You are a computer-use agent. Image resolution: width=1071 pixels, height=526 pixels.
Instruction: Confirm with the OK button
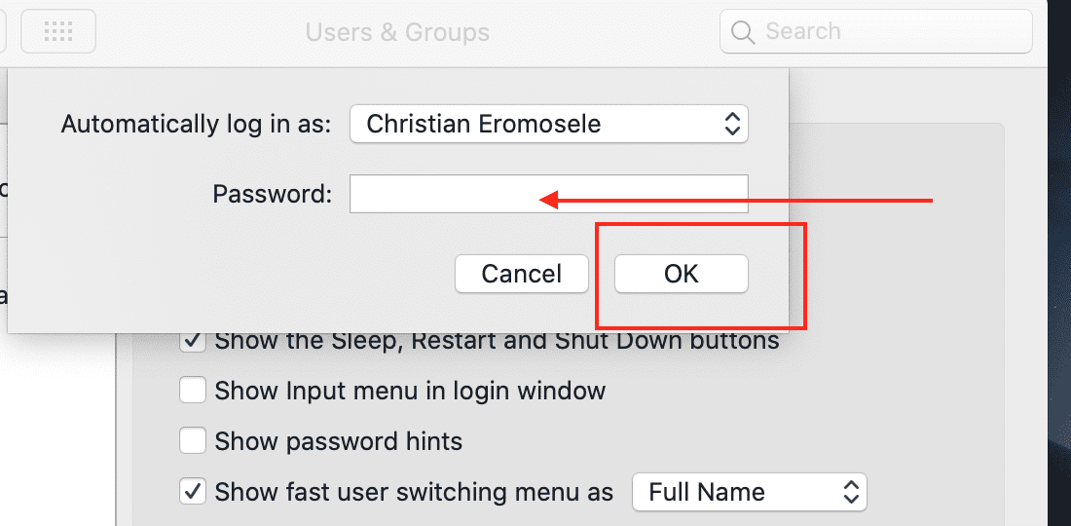(681, 274)
